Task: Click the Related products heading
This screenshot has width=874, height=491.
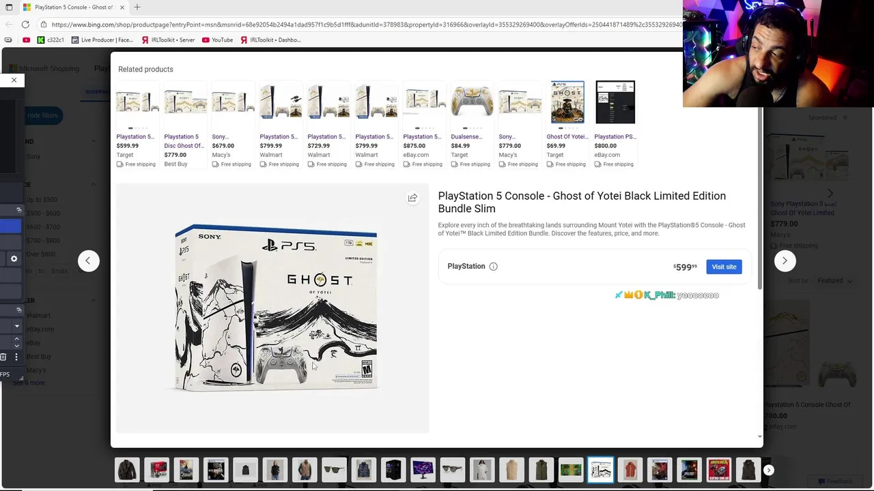Action: (x=145, y=69)
